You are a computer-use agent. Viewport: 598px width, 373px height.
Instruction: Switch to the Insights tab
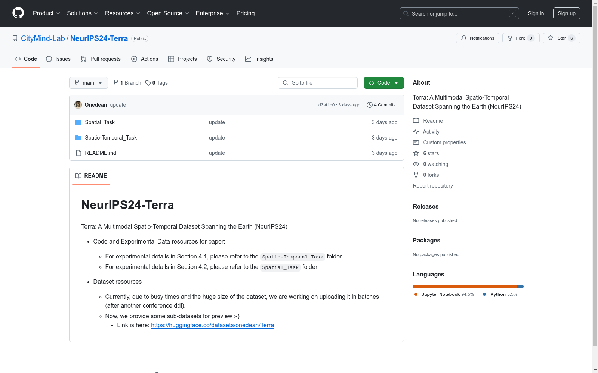coord(259,59)
